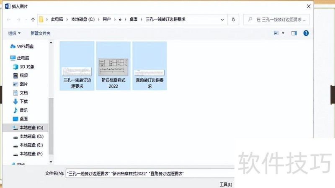Open view options dropdown arrow
The height and width of the screenshot is (188, 335).
(x=283, y=33)
